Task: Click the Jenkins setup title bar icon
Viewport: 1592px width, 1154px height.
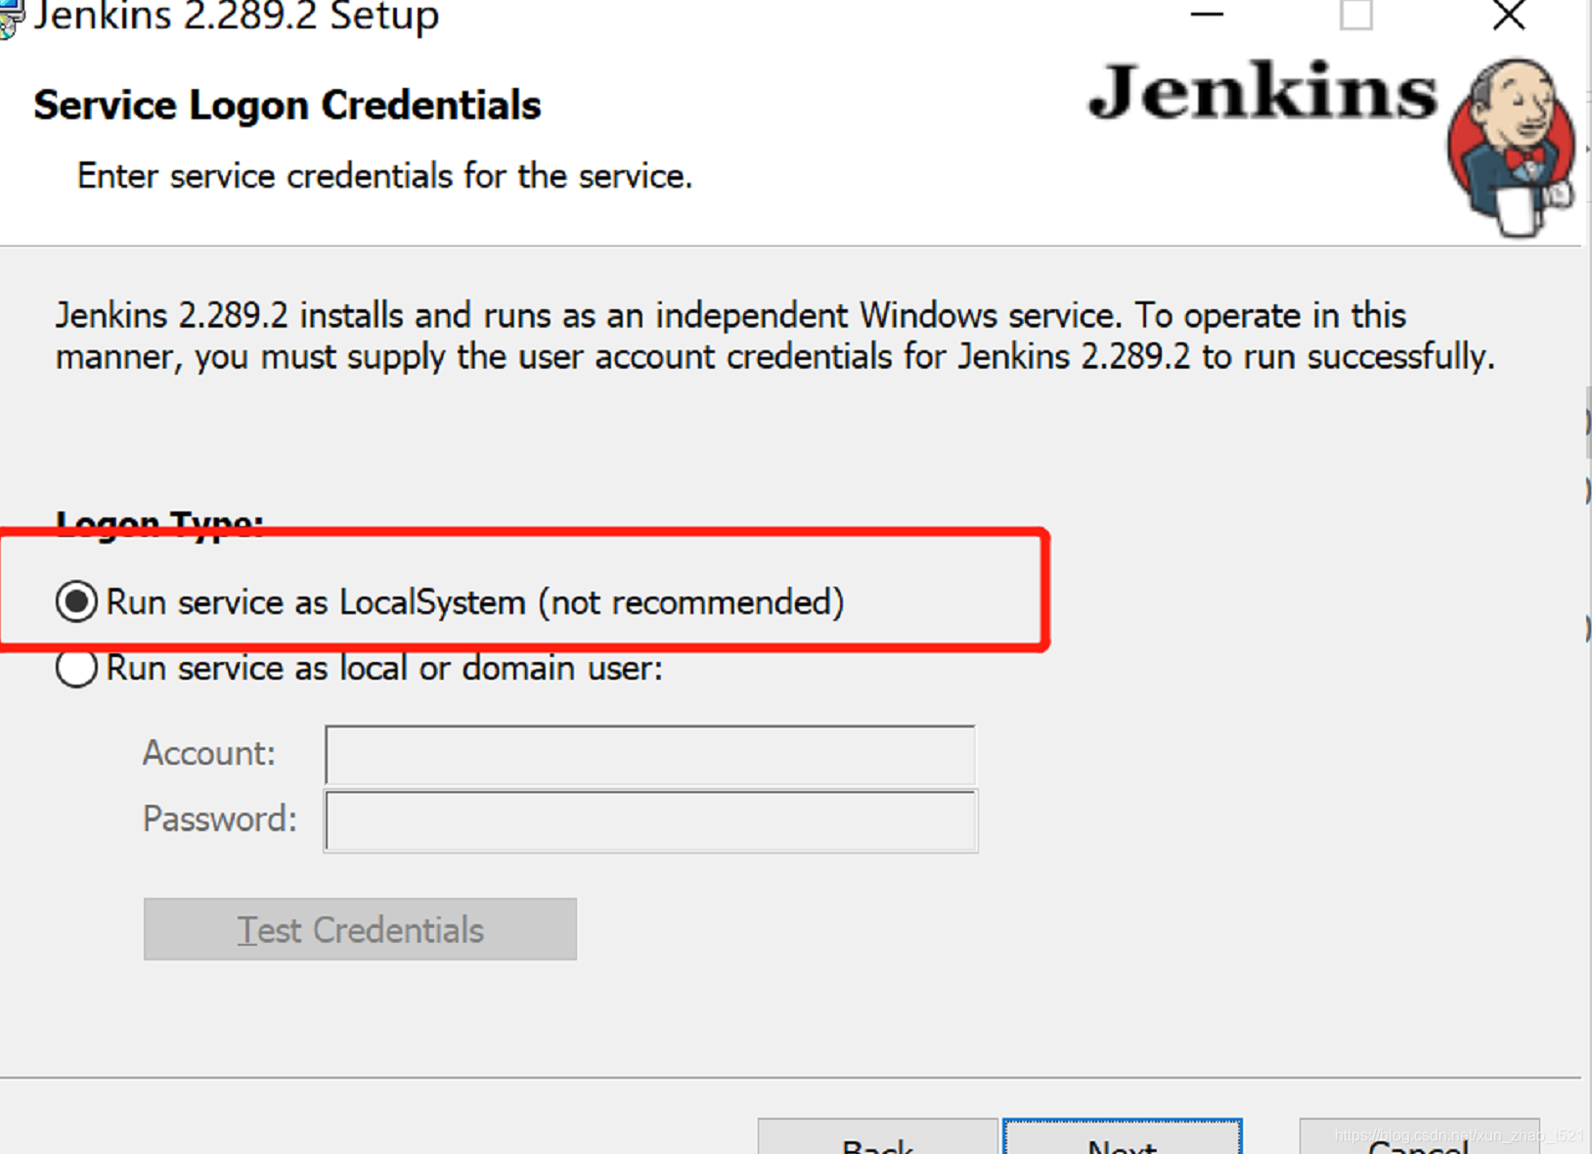Action: click(x=10, y=18)
